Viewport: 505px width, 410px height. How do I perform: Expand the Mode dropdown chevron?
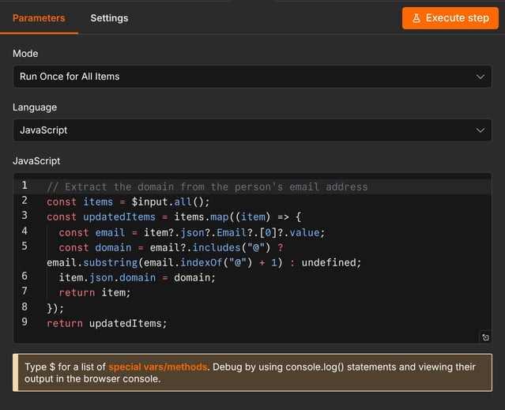point(481,77)
